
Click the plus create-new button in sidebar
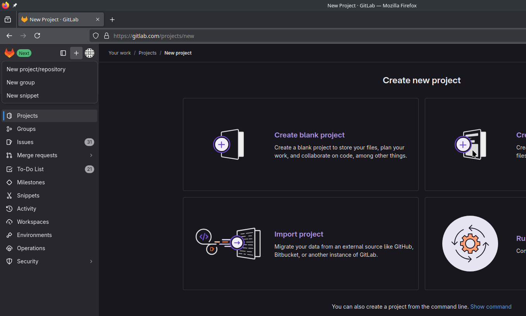[x=76, y=53]
